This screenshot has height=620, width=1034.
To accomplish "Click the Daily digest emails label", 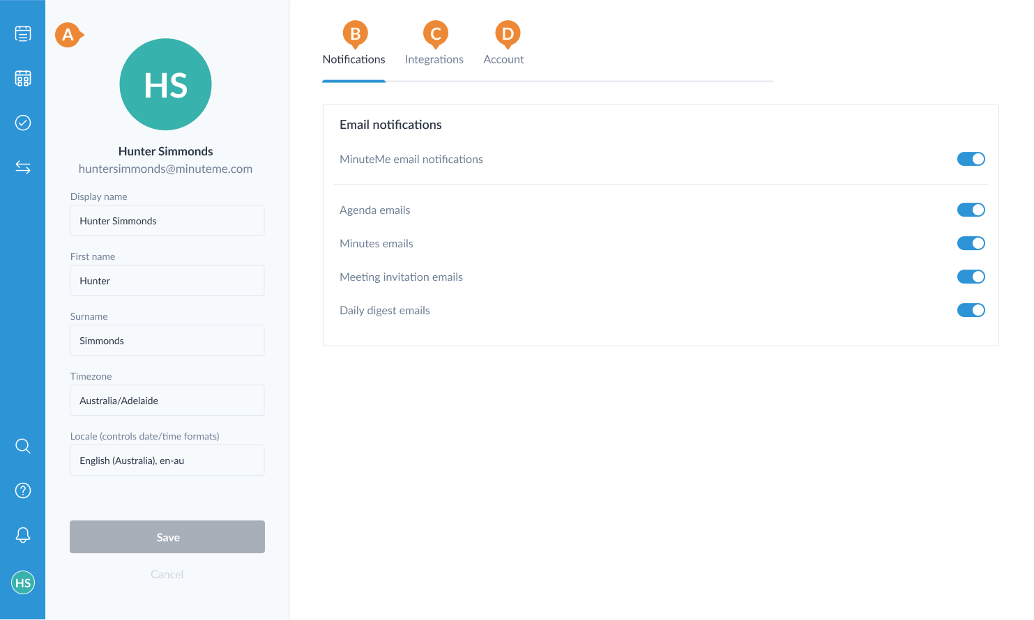I will click(x=385, y=311).
